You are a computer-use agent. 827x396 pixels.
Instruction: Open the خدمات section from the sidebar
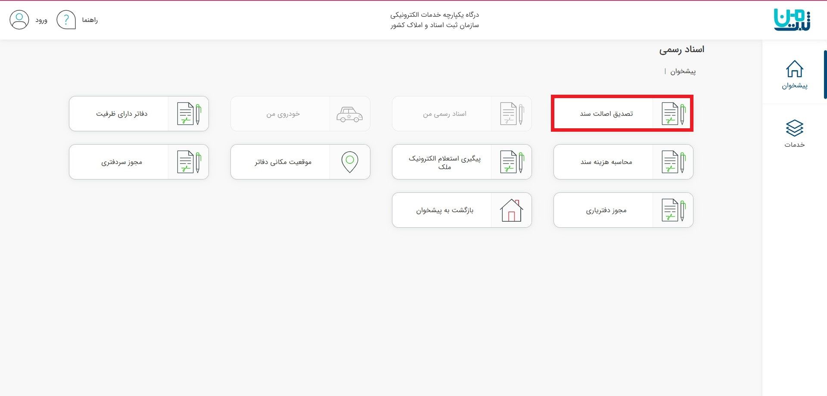click(x=795, y=129)
